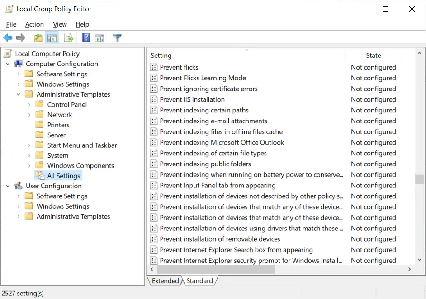
Task: Click policy icon beside Prevent Input Panel tab
Action: pos(154,185)
